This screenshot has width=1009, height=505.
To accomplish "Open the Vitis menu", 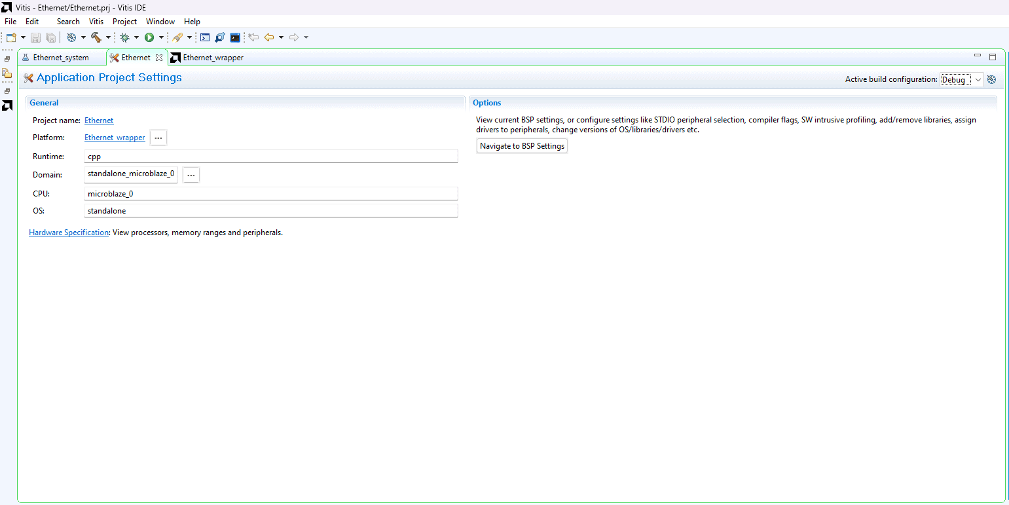I will point(96,22).
